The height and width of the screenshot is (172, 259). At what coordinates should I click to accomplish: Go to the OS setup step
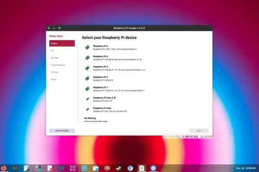(x=62, y=51)
